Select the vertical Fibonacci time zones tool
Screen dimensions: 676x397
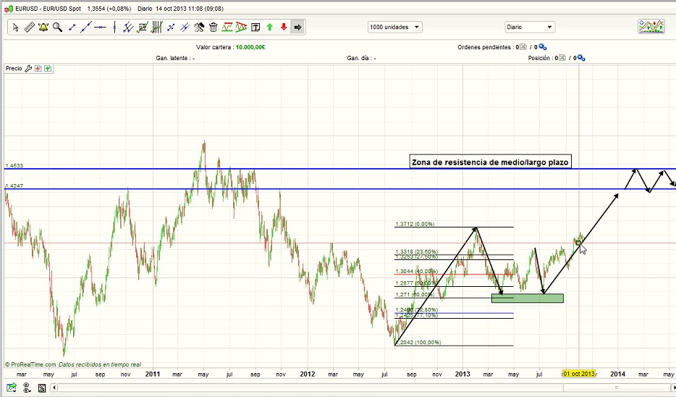(156, 28)
